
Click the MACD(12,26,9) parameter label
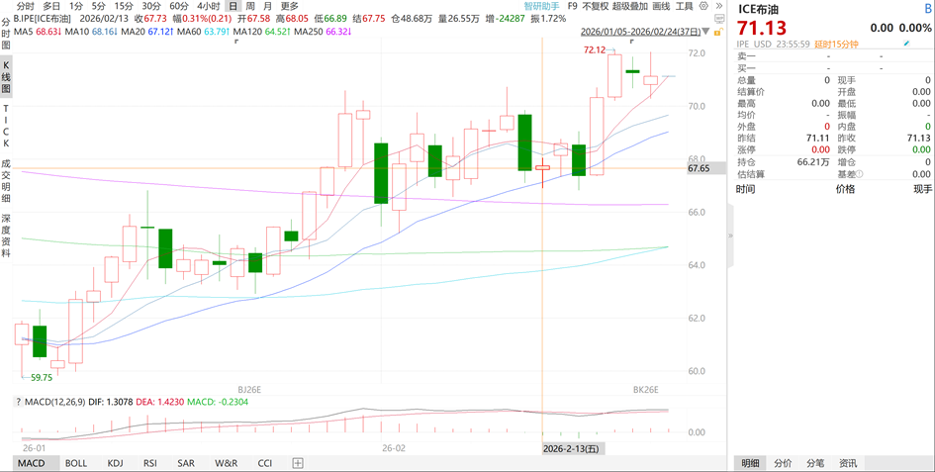tap(52, 402)
